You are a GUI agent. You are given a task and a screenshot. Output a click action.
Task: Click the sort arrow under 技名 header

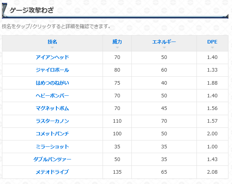click(52, 47)
